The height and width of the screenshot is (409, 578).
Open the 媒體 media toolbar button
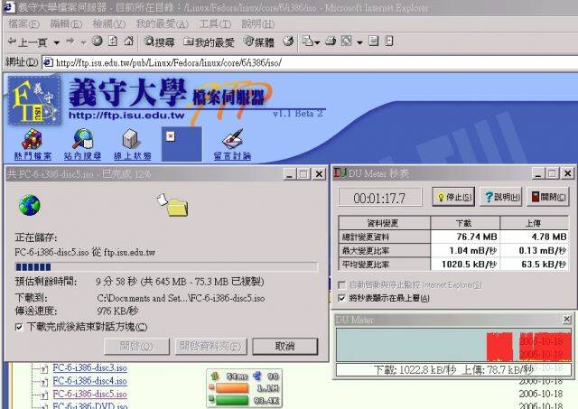pyautogui.click(x=259, y=42)
